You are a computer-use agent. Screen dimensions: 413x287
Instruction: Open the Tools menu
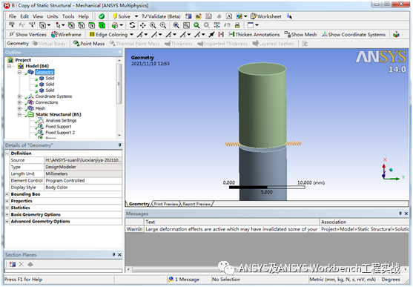coord(68,16)
